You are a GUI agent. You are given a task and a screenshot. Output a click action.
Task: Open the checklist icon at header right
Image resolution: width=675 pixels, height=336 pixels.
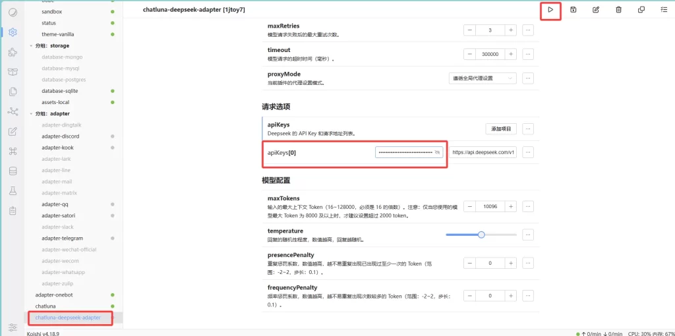(664, 9)
